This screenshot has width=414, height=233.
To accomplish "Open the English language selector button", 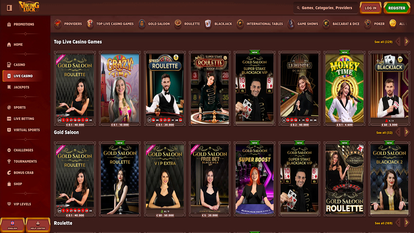I will point(12,225).
